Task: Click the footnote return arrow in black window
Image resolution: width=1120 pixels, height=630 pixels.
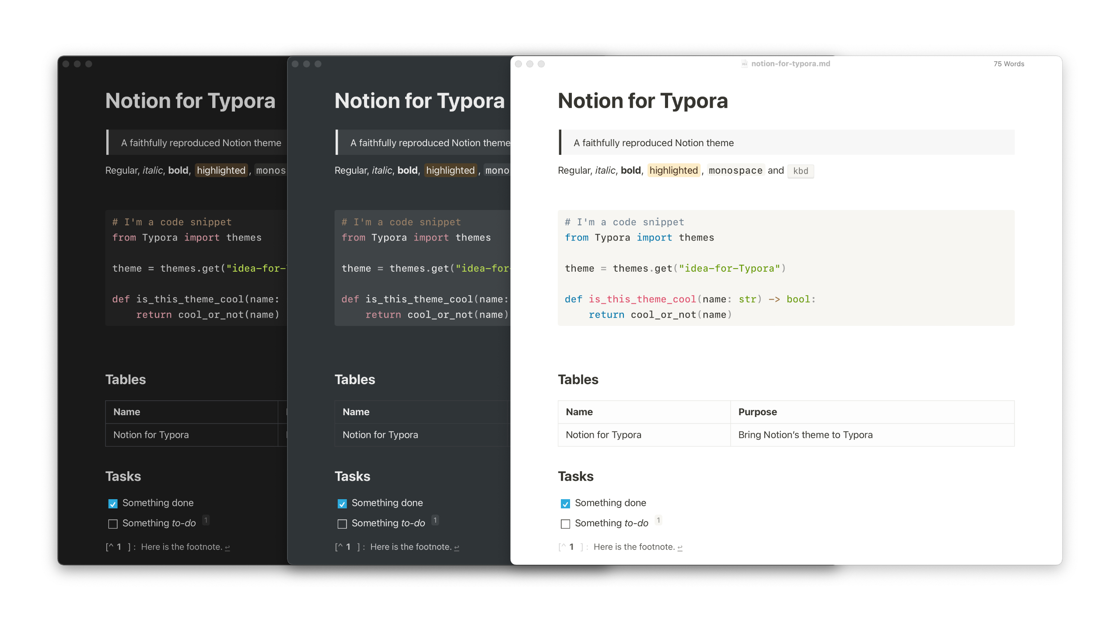Action: pos(227,547)
